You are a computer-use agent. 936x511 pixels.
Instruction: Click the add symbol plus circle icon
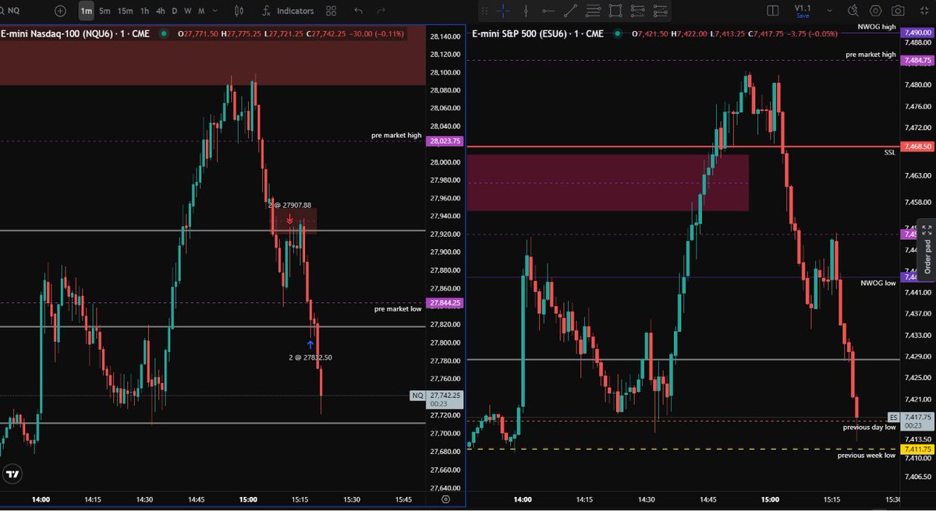click(x=61, y=11)
